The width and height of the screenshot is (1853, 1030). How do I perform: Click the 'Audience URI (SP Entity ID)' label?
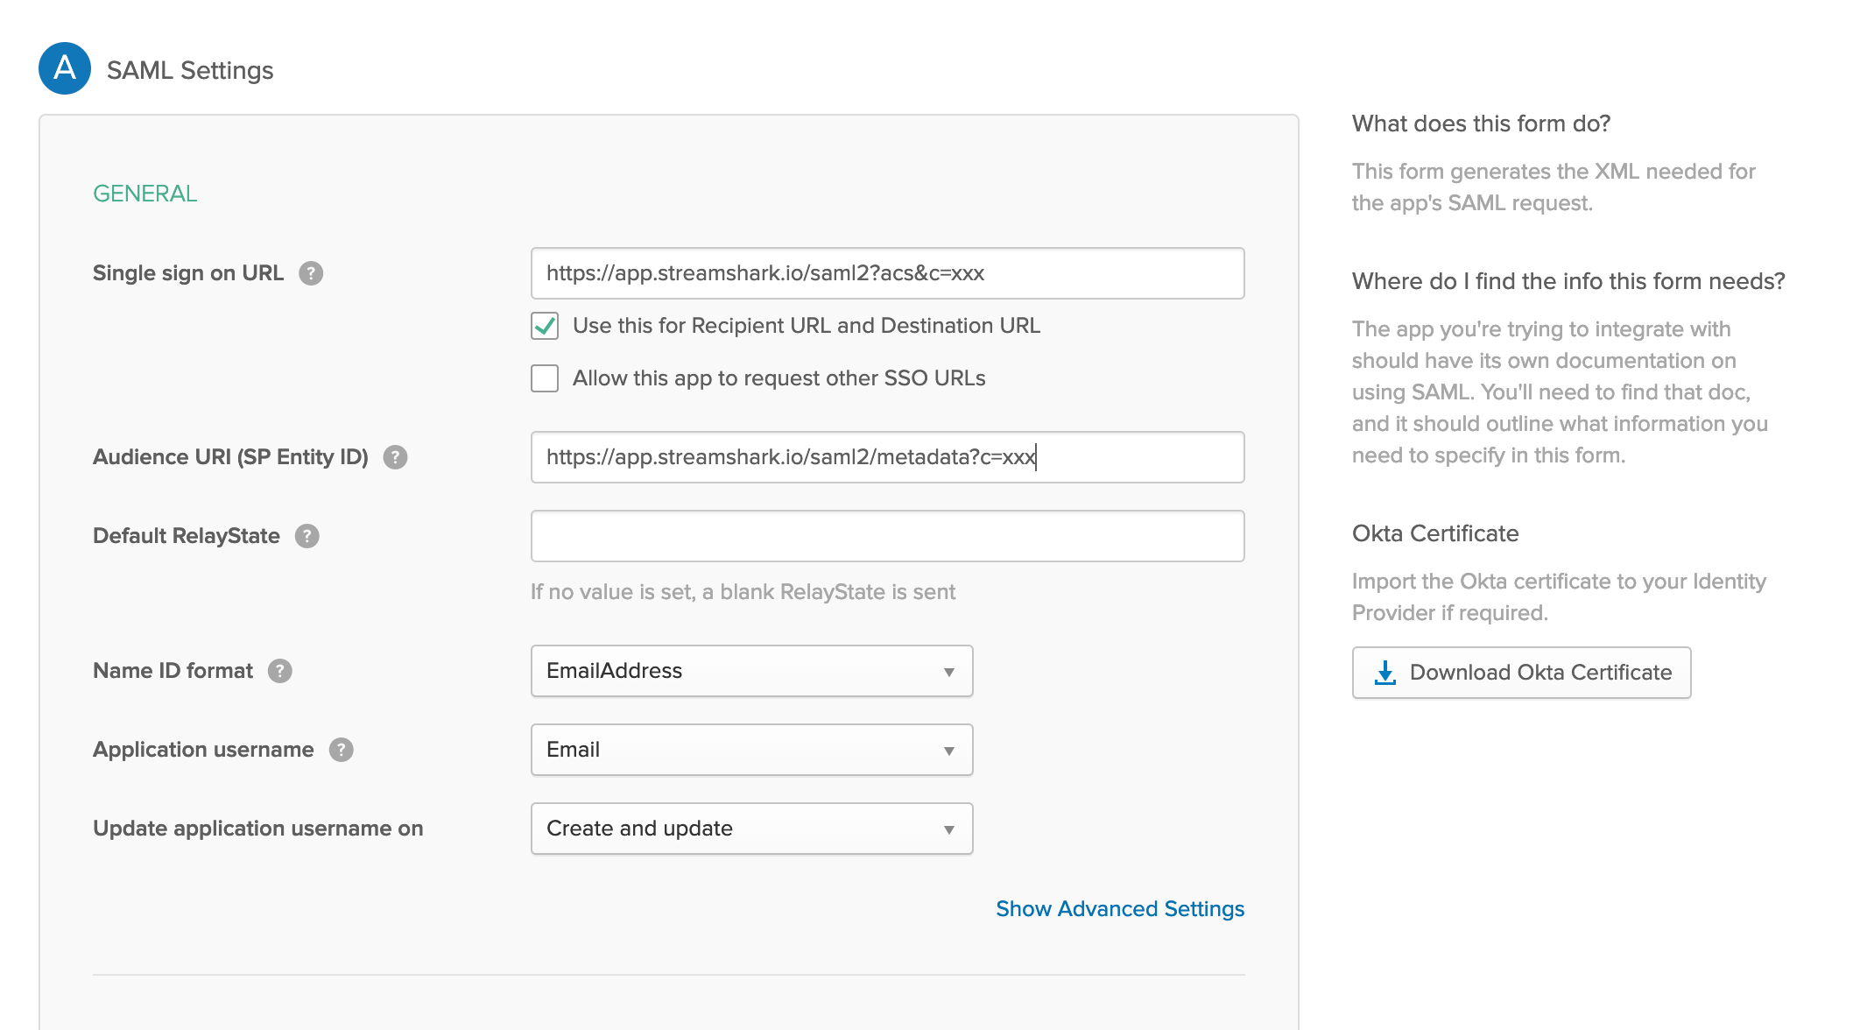pyautogui.click(x=230, y=457)
